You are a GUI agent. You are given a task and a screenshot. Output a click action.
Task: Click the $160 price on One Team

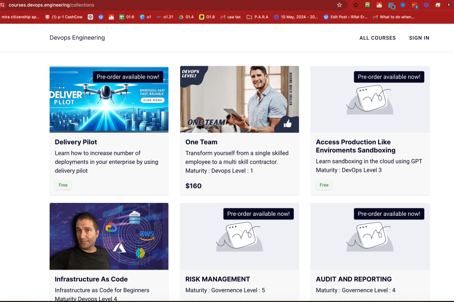[x=193, y=186]
